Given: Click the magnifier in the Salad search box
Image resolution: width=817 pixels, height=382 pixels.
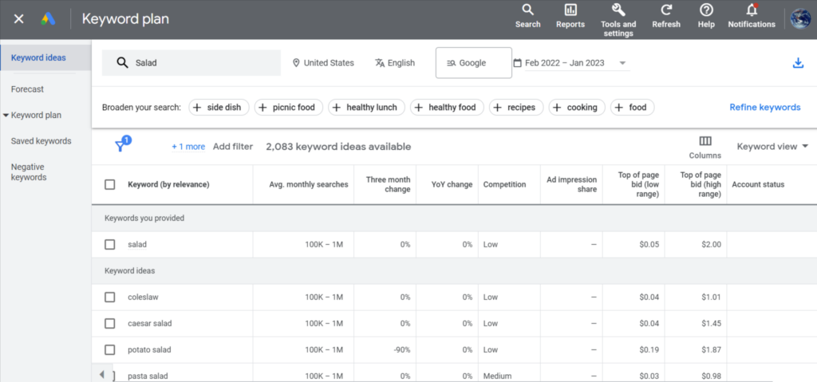Looking at the screenshot, I should [x=122, y=63].
